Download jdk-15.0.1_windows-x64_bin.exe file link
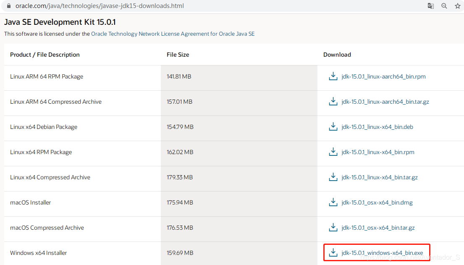The width and height of the screenshot is (464, 265). click(382, 253)
